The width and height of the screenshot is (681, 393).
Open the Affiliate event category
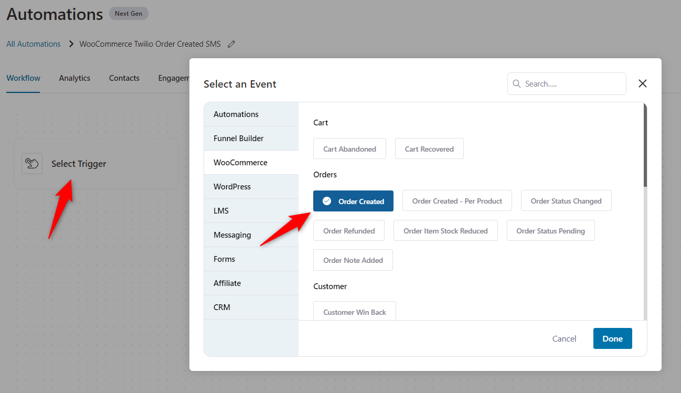point(251,283)
